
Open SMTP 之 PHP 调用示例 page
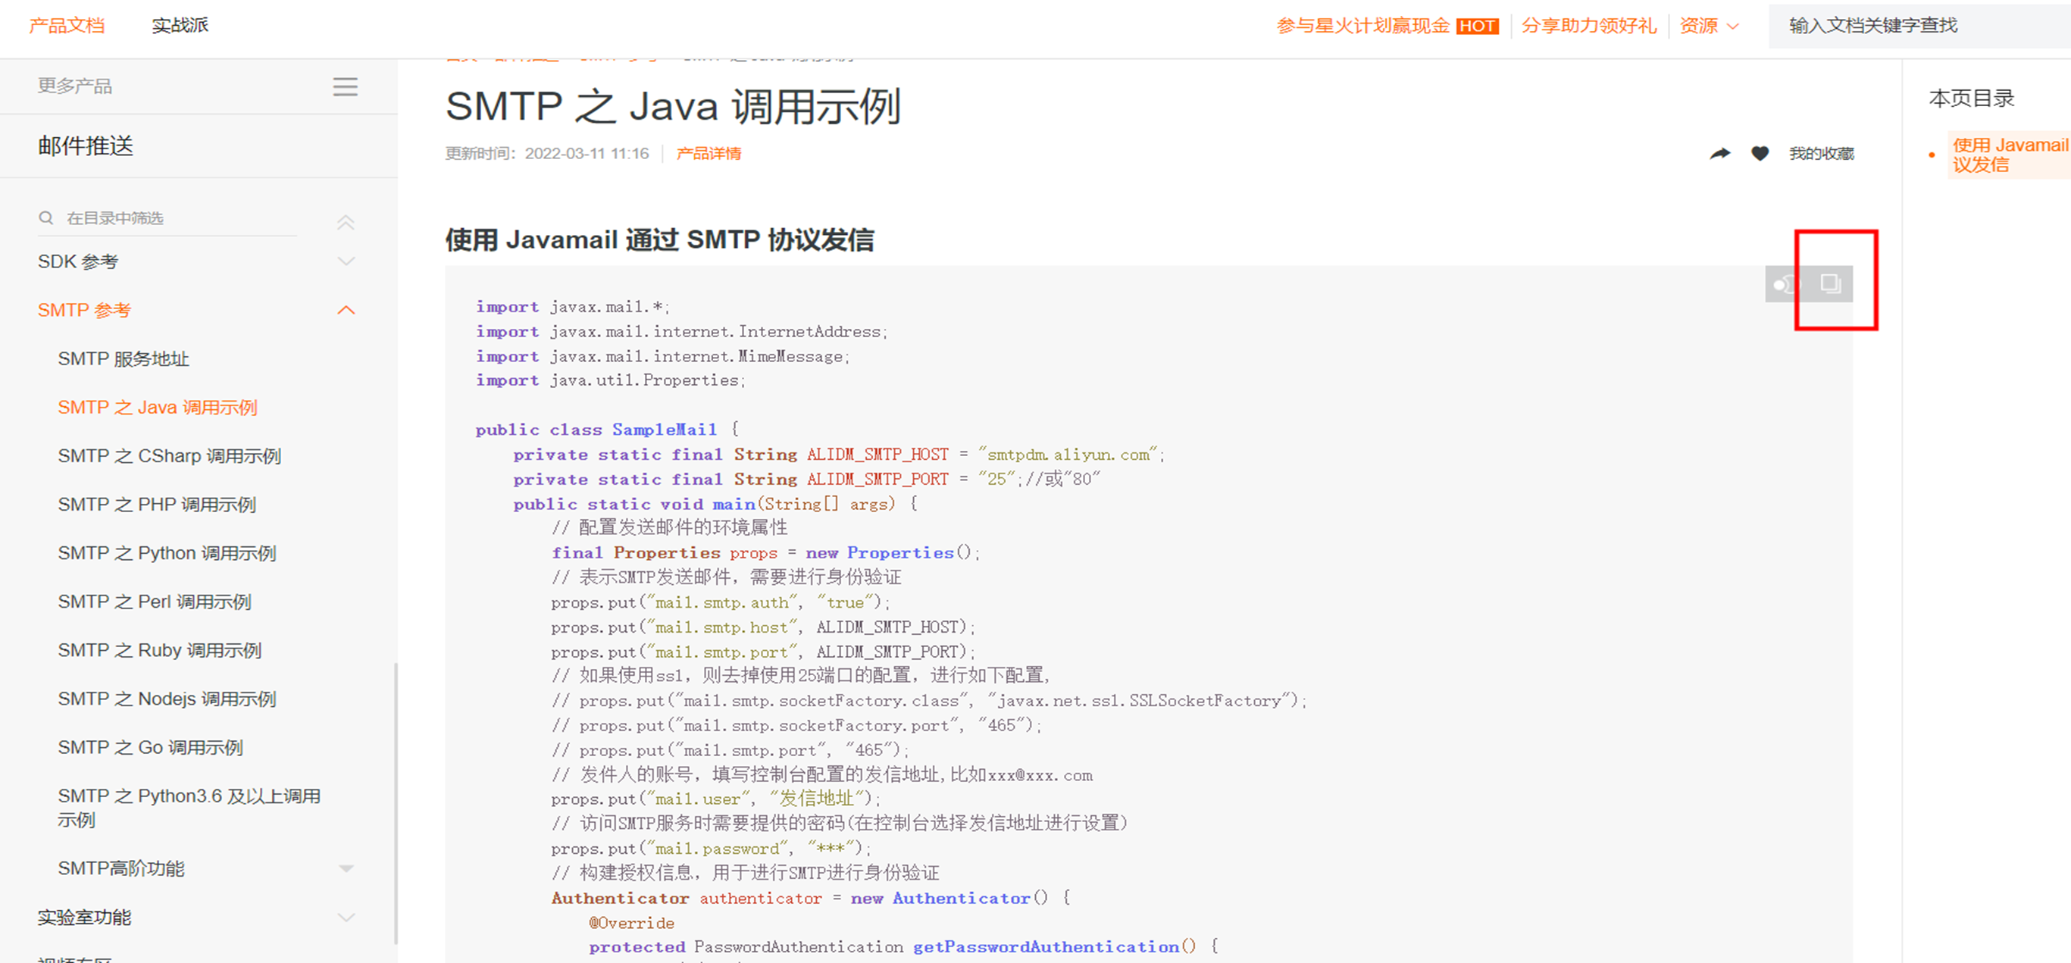(157, 505)
